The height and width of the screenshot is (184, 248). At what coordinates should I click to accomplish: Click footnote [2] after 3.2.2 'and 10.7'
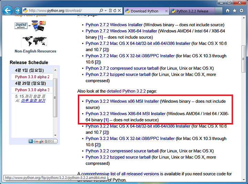pyautogui.click(x=105, y=132)
